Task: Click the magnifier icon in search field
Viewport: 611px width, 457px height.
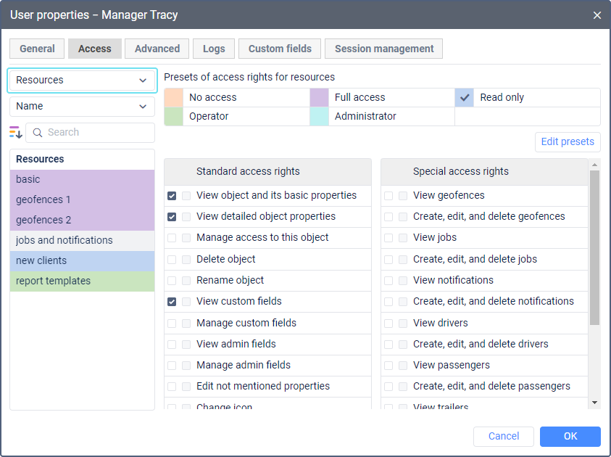Action: coord(38,133)
